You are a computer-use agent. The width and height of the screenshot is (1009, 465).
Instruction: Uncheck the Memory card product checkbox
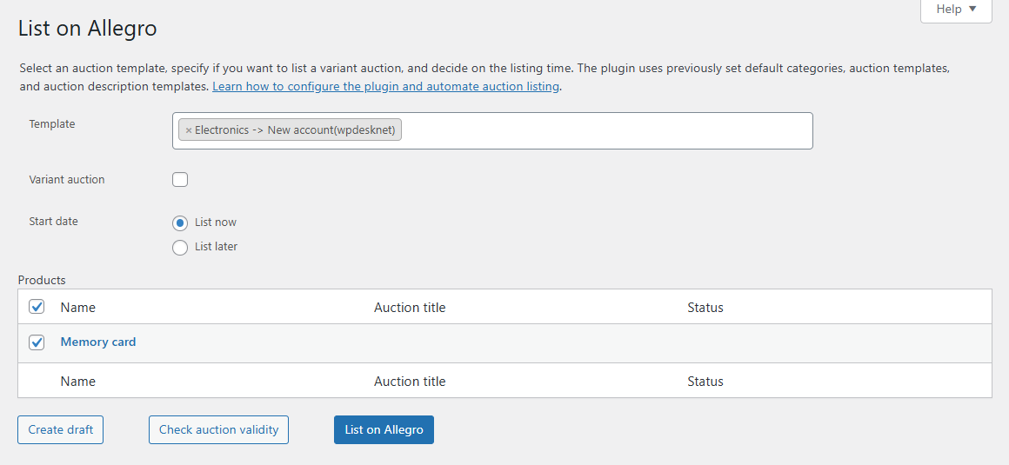tap(37, 342)
